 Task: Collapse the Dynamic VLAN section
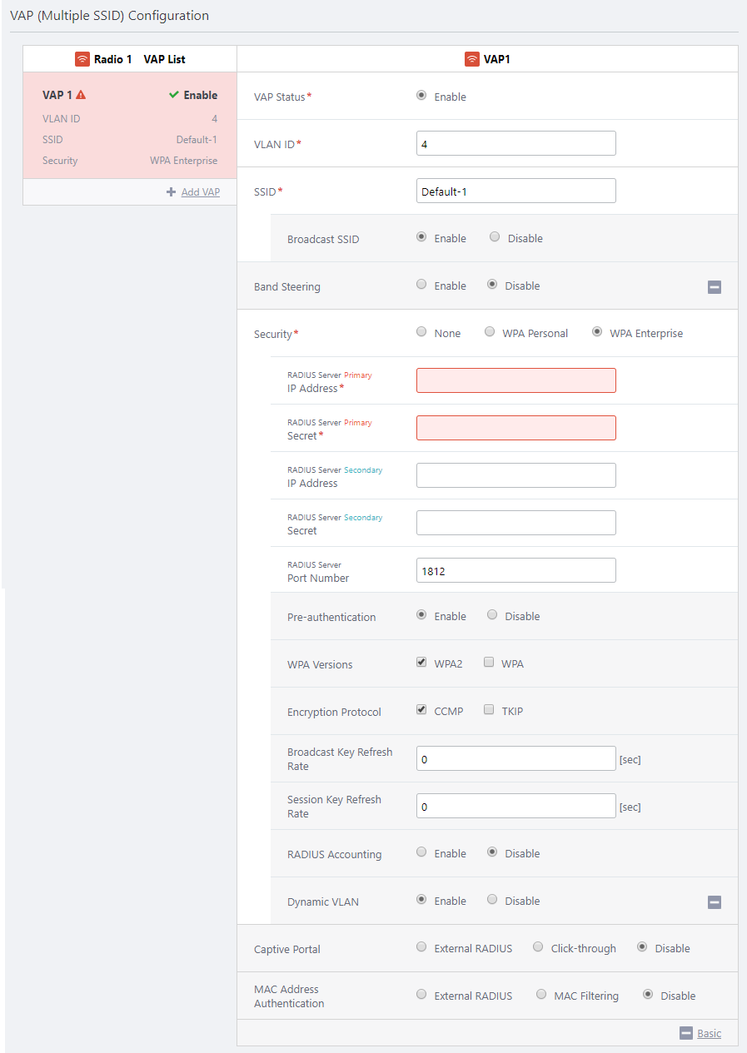pos(715,902)
